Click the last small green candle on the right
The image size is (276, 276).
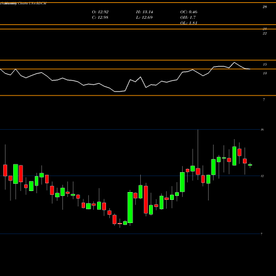(250, 165)
